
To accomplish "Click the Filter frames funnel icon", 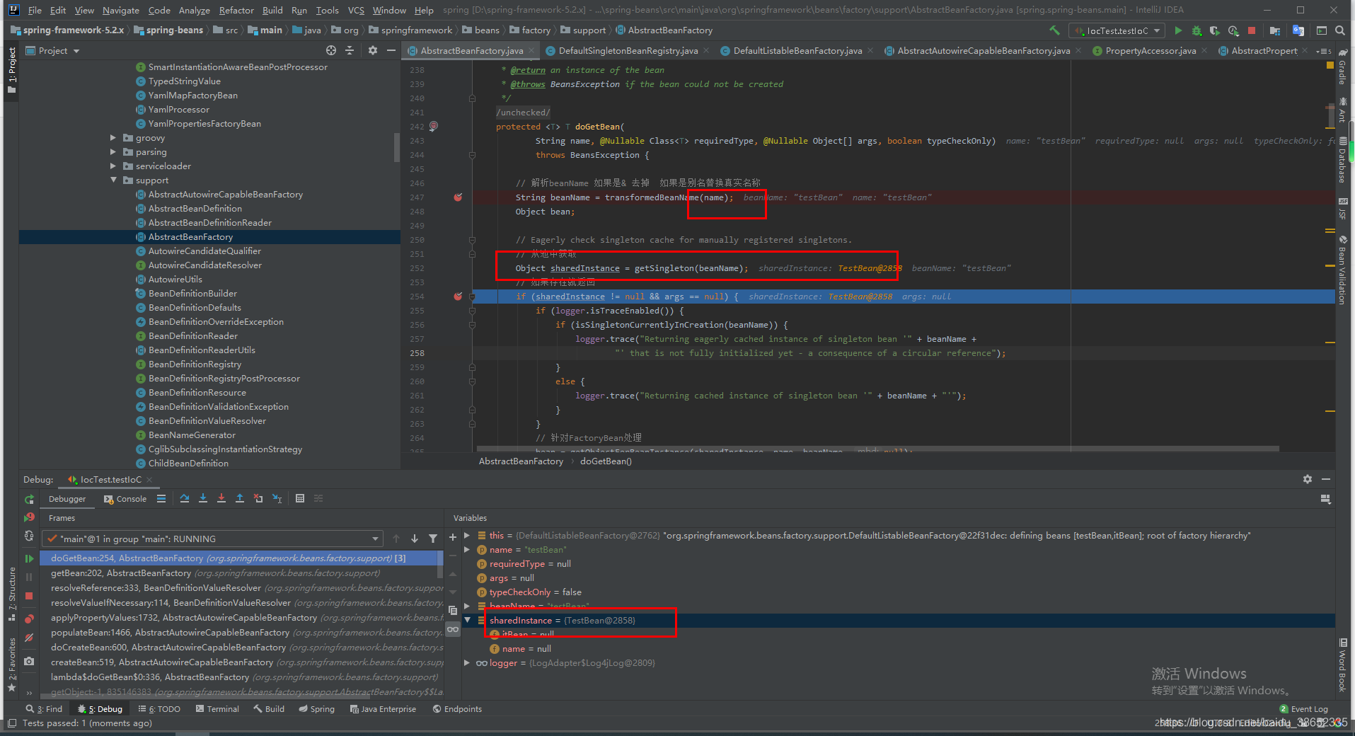I will coord(433,539).
